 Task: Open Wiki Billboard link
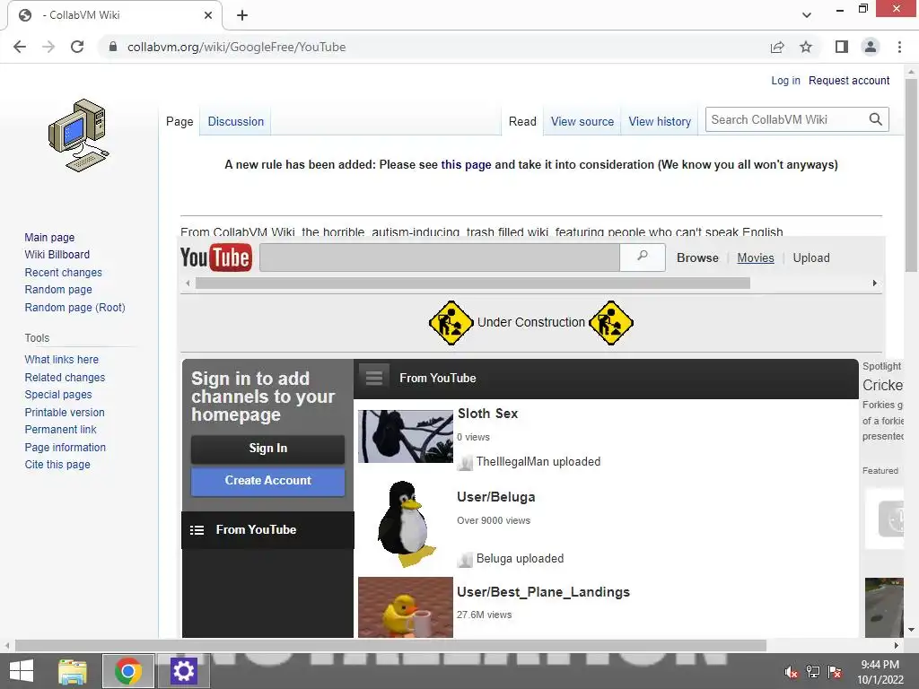click(x=57, y=254)
